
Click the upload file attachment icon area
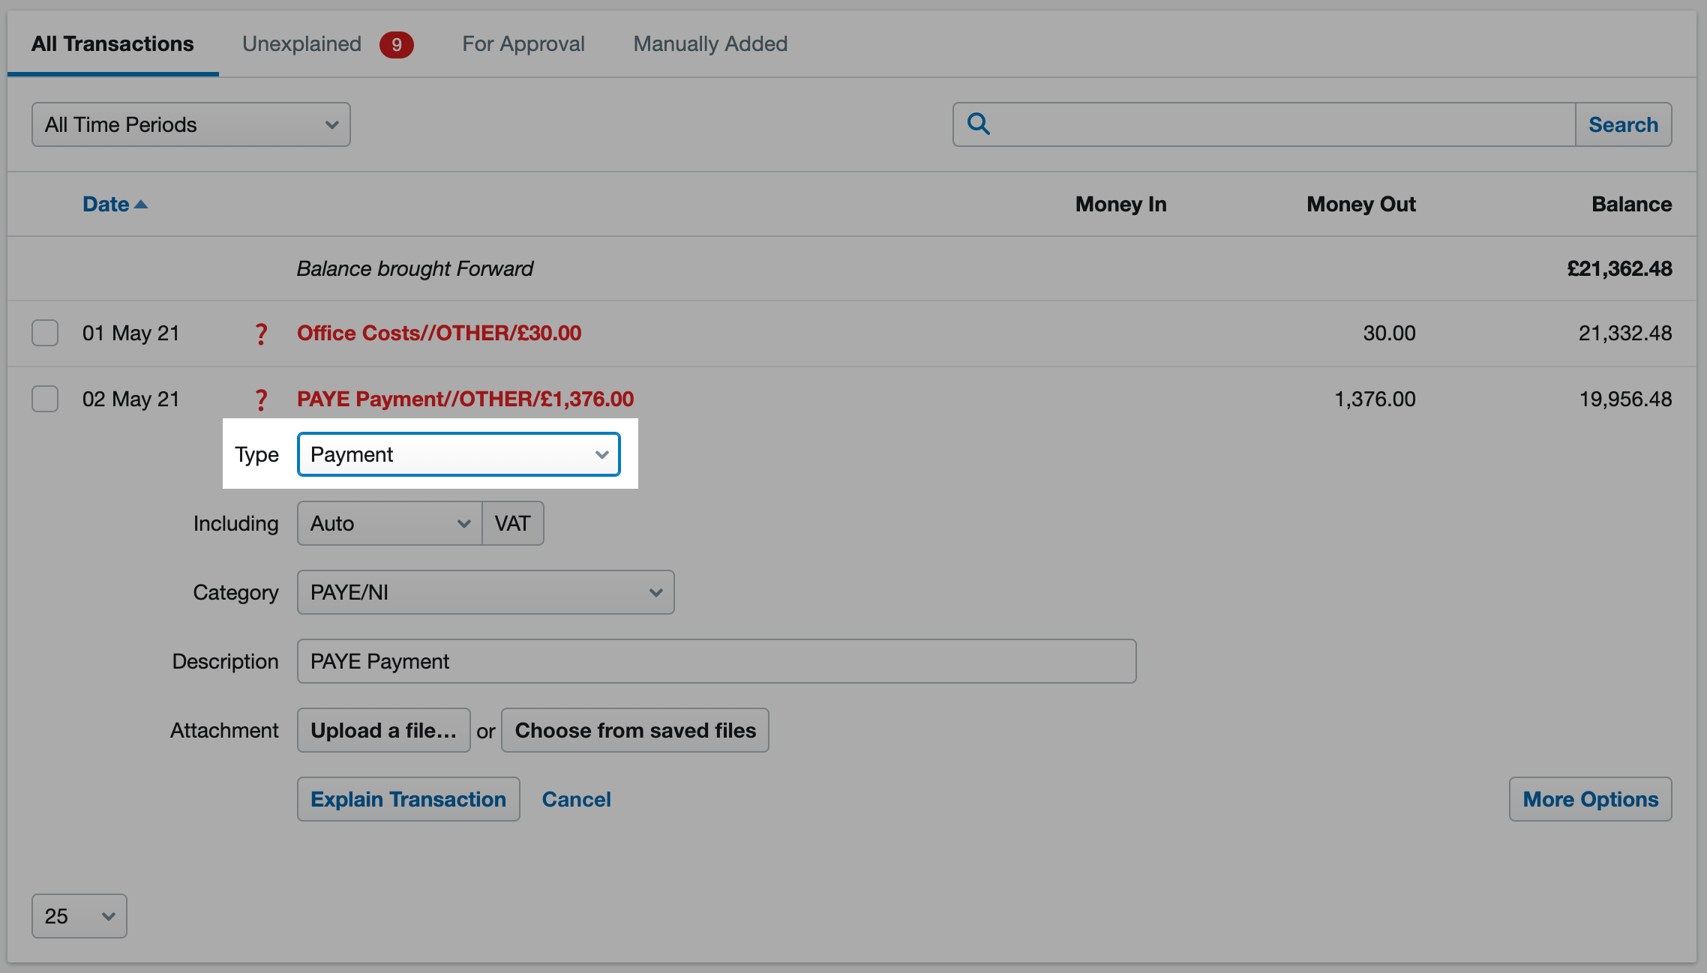coord(383,730)
